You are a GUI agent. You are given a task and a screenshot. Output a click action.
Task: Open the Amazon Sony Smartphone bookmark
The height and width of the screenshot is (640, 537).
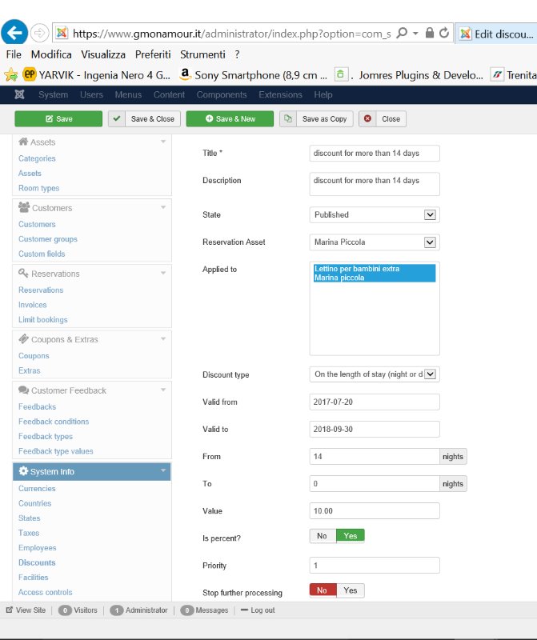tap(254, 74)
